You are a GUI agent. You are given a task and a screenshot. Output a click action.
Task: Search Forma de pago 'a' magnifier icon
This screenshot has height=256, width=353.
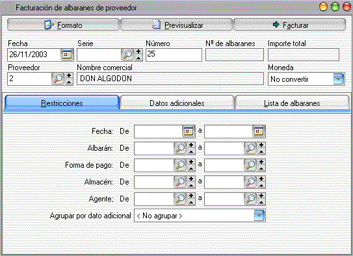tap(250, 165)
